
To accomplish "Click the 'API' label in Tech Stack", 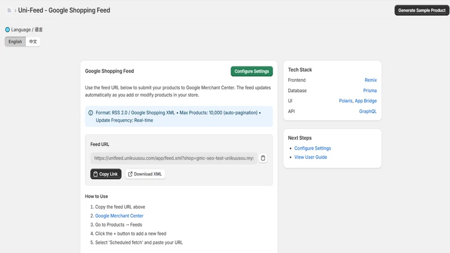I will [x=291, y=111].
